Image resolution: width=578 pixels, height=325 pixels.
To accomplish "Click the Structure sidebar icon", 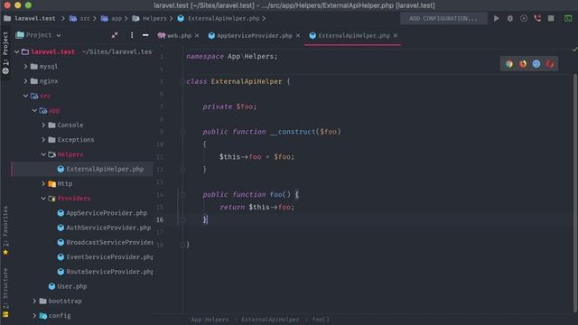I will click(5, 314).
